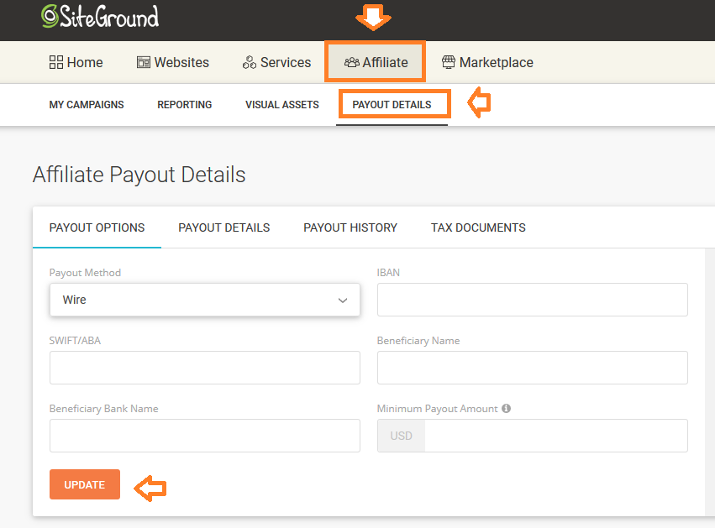Click the Minimum Payout Amount info icon
715x528 pixels.
point(506,408)
